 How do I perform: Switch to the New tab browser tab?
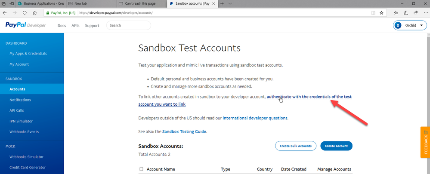(91, 3)
